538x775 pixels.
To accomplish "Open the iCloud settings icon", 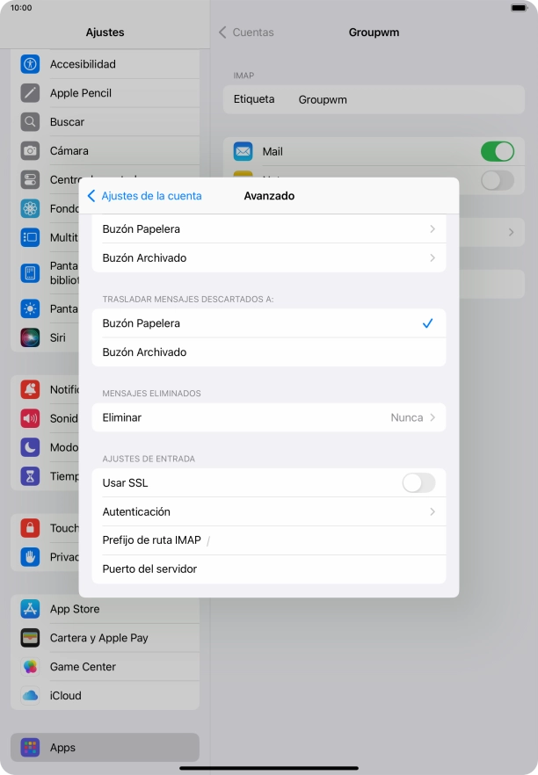I will click(31, 696).
